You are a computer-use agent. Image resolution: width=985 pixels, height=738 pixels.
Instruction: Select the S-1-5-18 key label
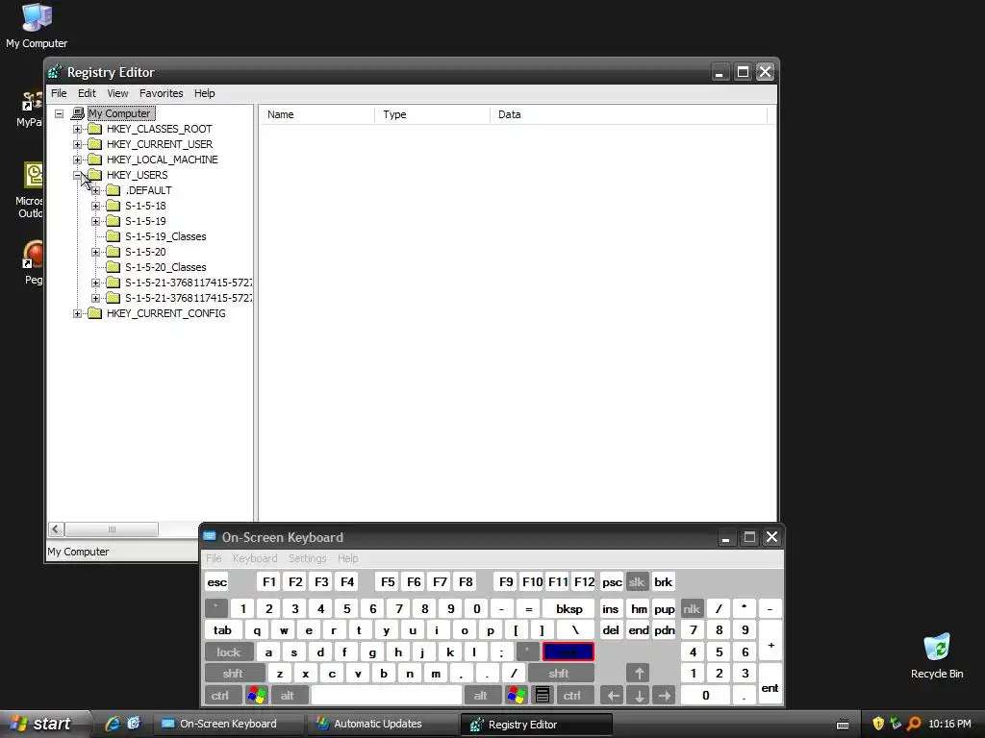[x=145, y=206]
